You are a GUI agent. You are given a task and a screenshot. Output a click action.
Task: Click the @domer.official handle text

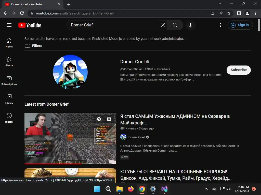click(131, 69)
